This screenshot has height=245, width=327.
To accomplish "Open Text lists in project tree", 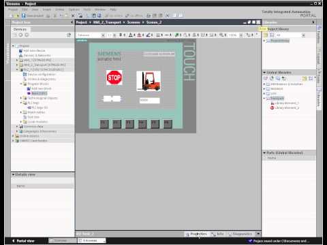I will (33, 117).
